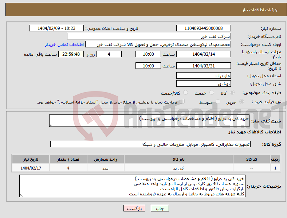Click the item code cell showing --
The image size is (287, 218).
252,168
